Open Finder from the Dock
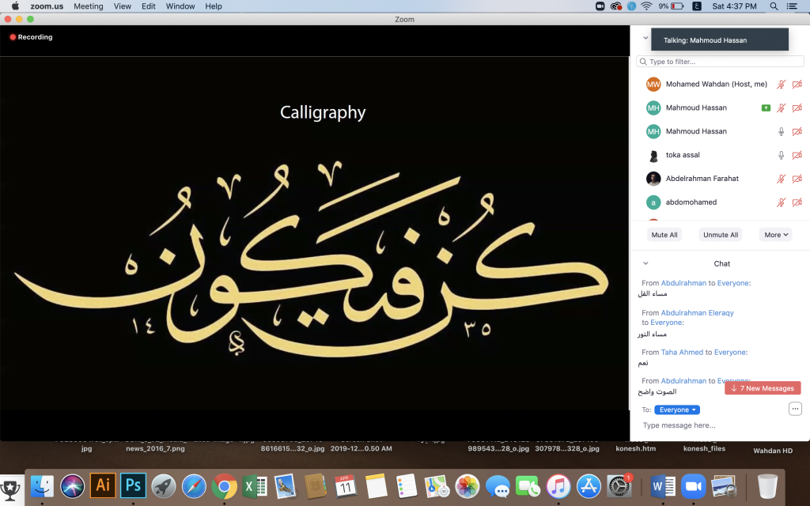The image size is (810, 506). 42,486
